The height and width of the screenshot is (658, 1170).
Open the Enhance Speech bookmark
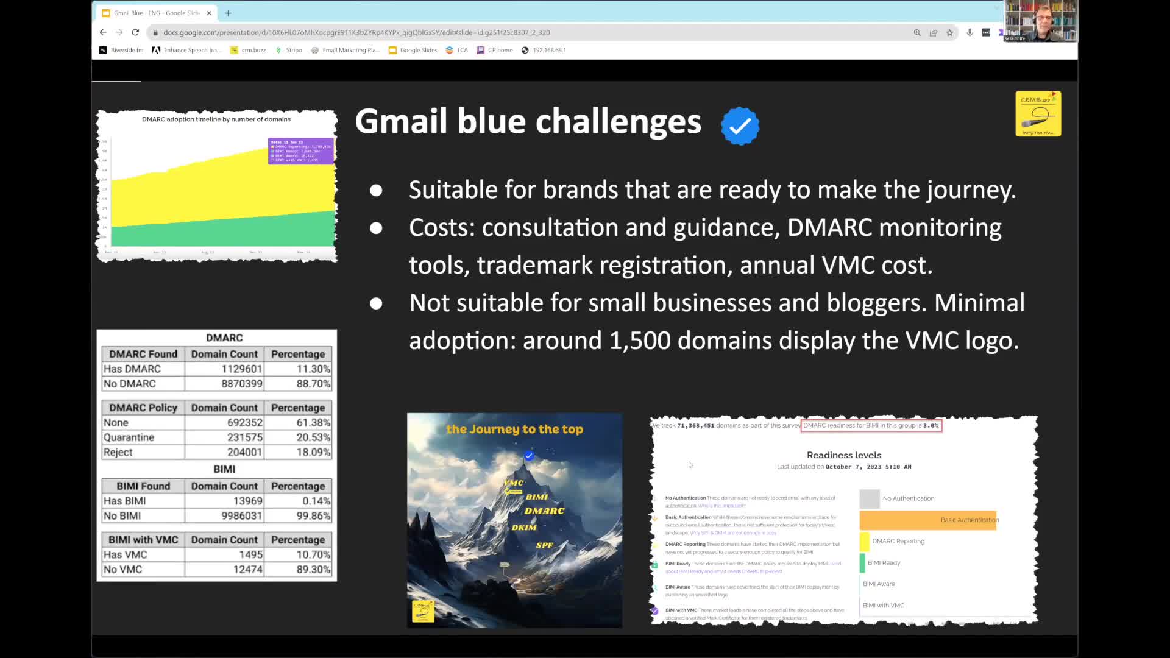186,50
